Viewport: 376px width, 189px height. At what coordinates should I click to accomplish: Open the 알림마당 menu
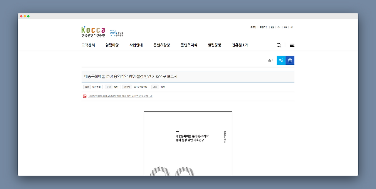pos(112,45)
